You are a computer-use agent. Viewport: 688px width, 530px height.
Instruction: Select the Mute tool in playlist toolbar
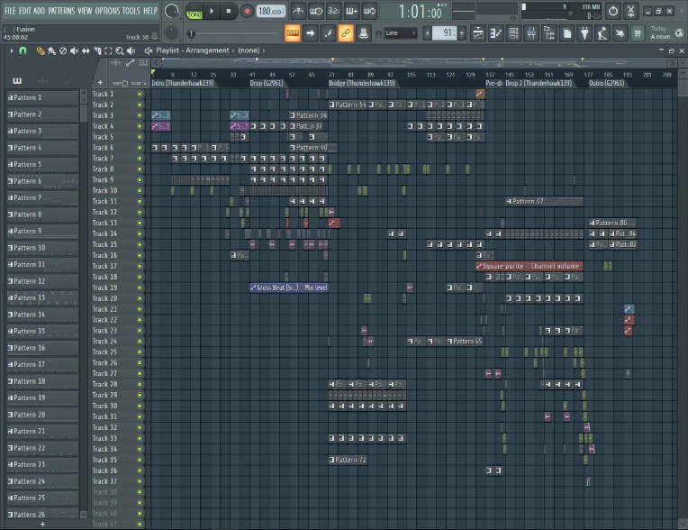(74, 50)
